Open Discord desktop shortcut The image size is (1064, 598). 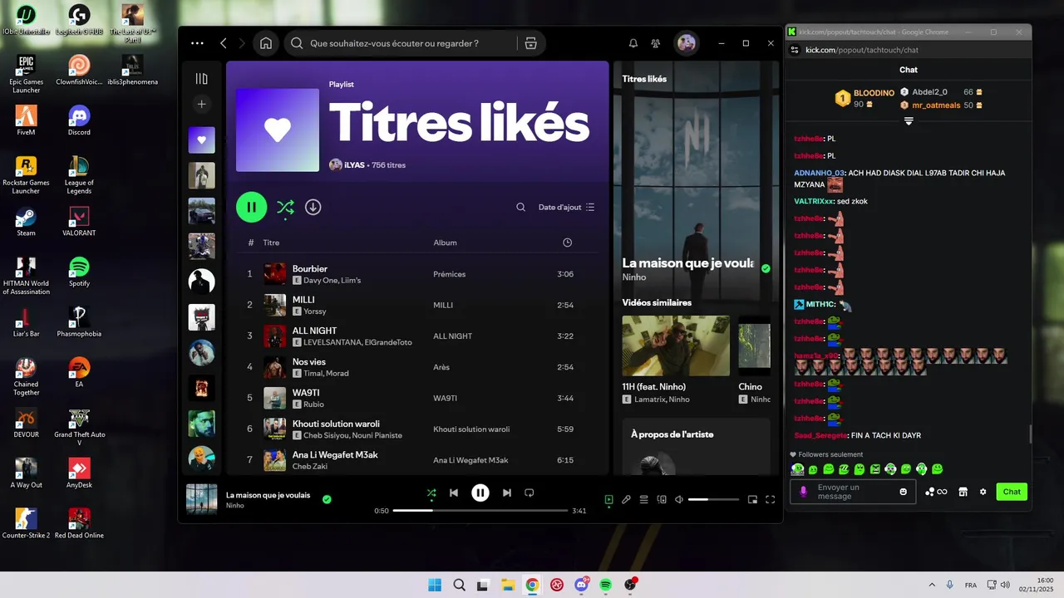point(79,120)
